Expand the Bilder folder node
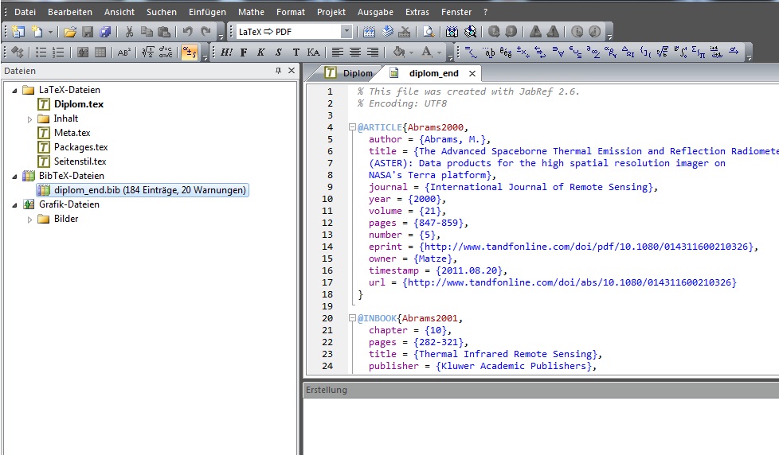Screen dimensions: 779x455 [30, 219]
